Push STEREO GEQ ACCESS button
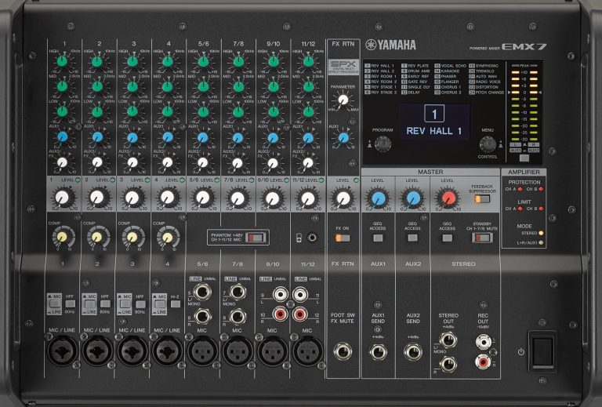This screenshot has width=602, height=407. tap(448, 238)
